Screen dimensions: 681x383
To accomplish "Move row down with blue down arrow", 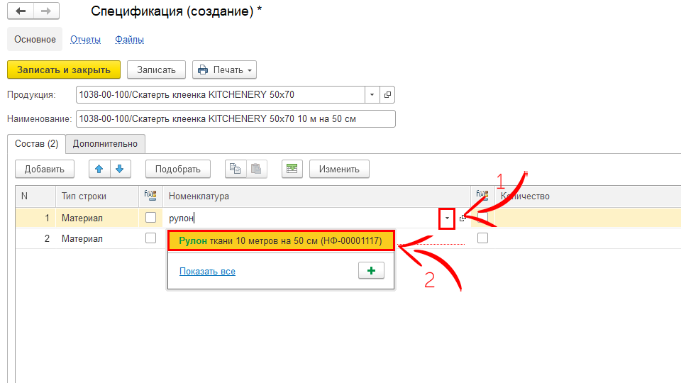I will coord(119,169).
